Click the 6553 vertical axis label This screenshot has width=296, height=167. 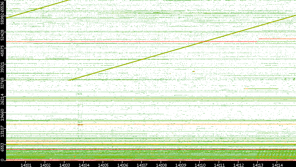2,147
